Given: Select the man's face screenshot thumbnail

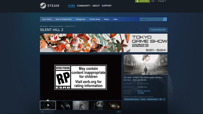Looking at the screenshot, I should pyautogui.click(x=64, y=105).
